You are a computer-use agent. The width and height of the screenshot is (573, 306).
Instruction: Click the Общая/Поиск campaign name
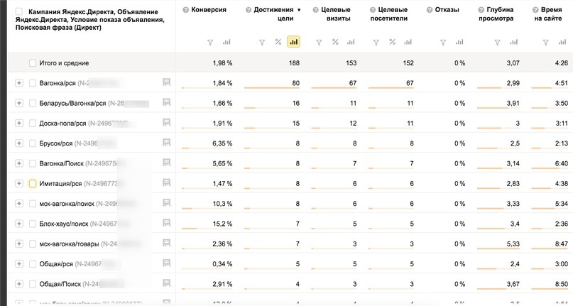tap(60, 284)
